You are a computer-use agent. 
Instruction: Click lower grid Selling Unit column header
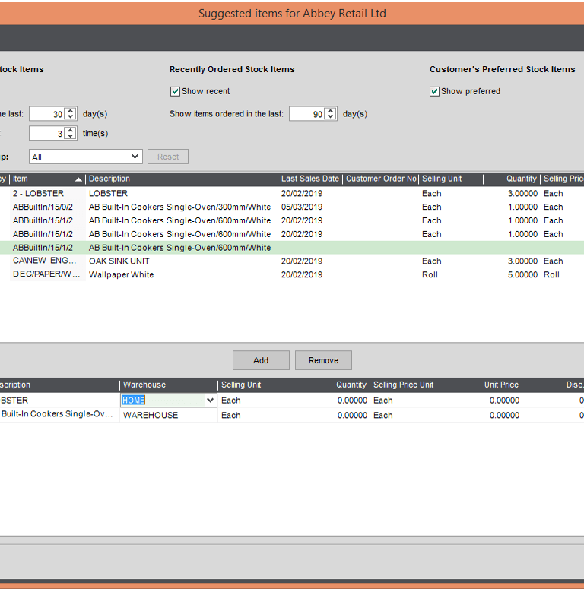255,385
